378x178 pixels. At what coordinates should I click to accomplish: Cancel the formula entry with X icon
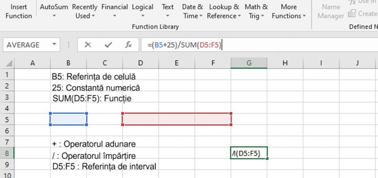click(x=88, y=44)
